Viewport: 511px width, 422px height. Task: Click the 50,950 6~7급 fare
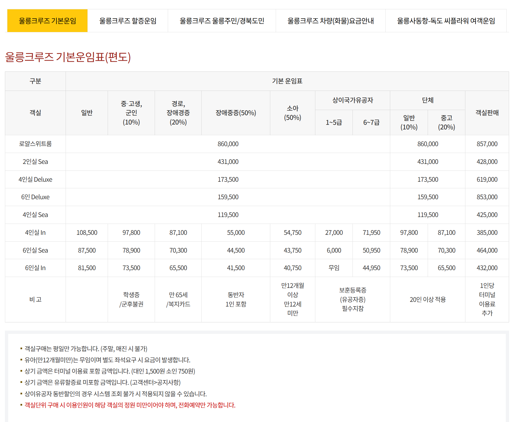point(371,250)
